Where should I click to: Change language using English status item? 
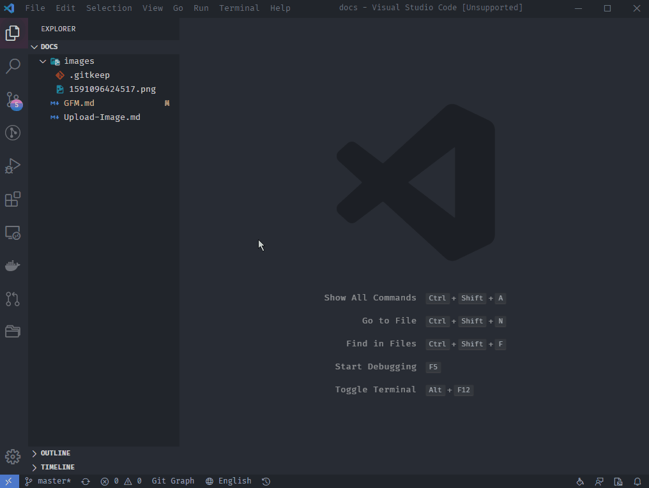click(229, 481)
